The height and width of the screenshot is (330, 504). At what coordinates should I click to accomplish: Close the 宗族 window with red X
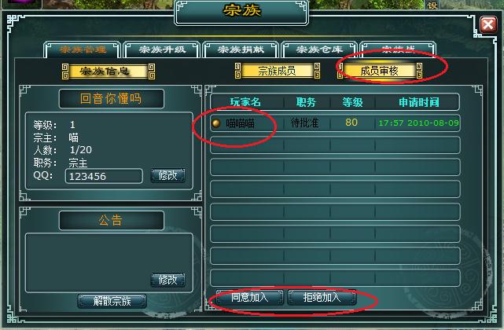tap(488, 24)
